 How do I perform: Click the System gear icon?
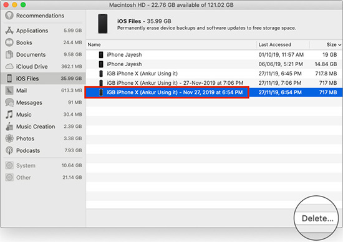click(x=9, y=165)
